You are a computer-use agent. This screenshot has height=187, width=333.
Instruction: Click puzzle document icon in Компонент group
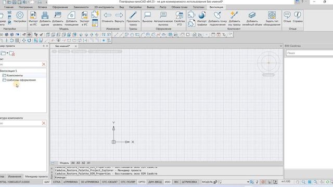point(191,23)
